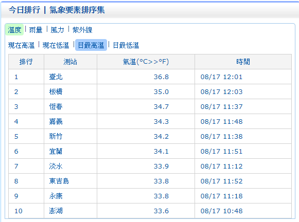
Task: Switch to the 雨量 tab
Action: coord(36,30)
